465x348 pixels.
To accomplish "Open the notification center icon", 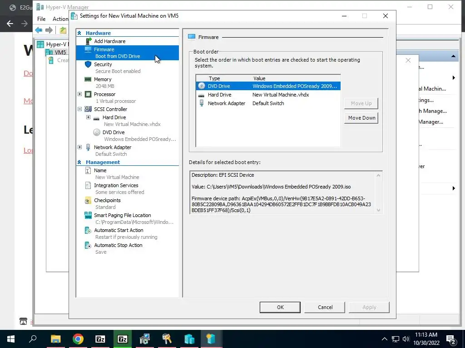I will click(x=451, y=339).
